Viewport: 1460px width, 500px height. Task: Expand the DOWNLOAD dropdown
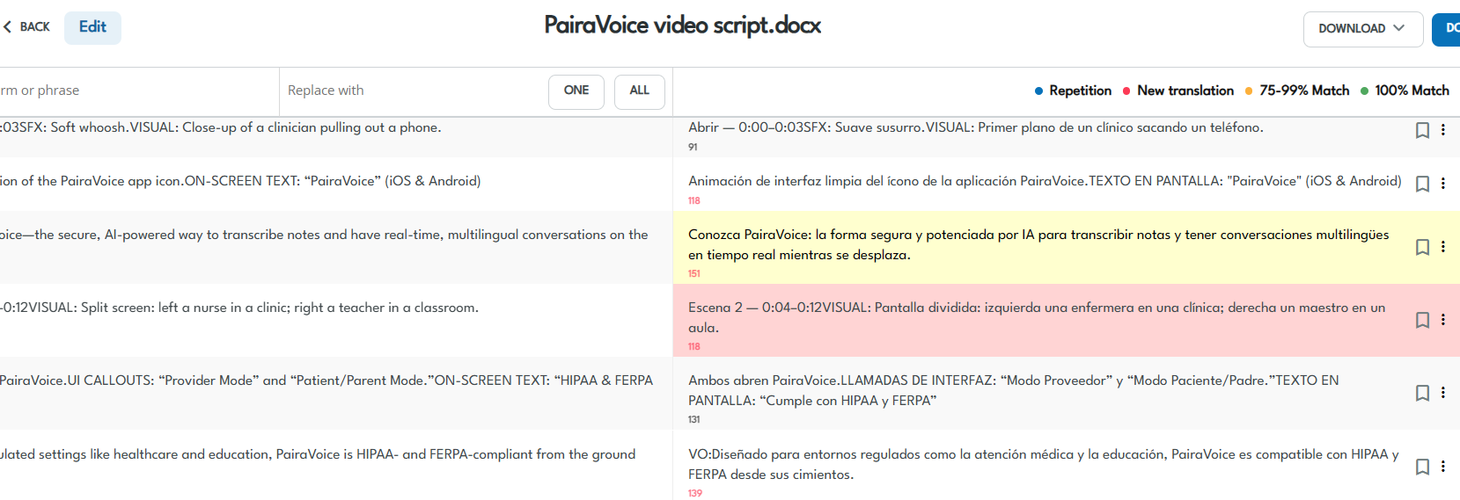[1361, 29]
